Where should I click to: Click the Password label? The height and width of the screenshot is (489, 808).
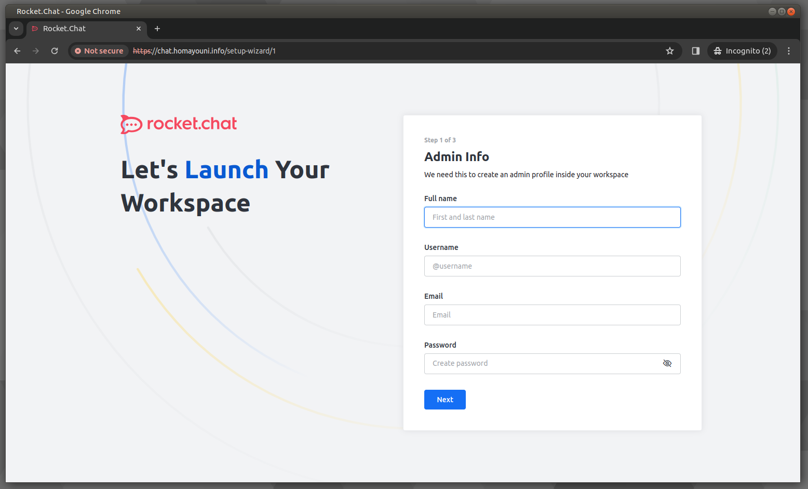click(440, 345)
